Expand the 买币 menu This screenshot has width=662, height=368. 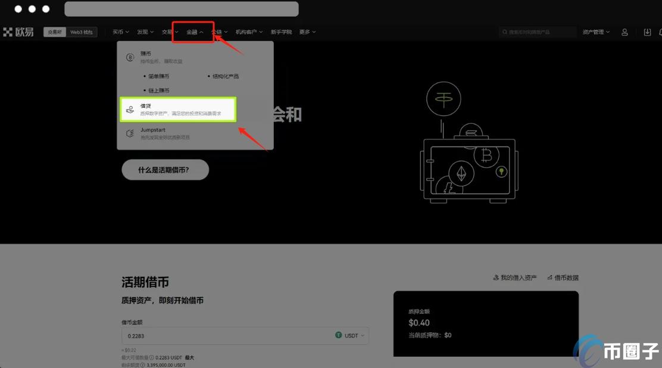pos(120,32)
